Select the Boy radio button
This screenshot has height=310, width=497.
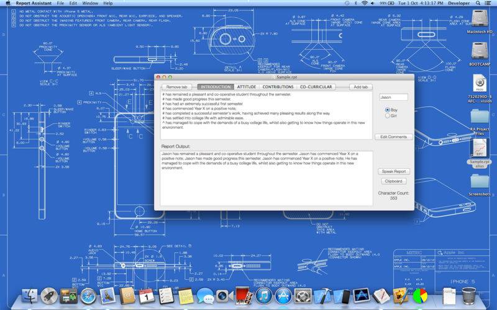[x=387, y=110]
